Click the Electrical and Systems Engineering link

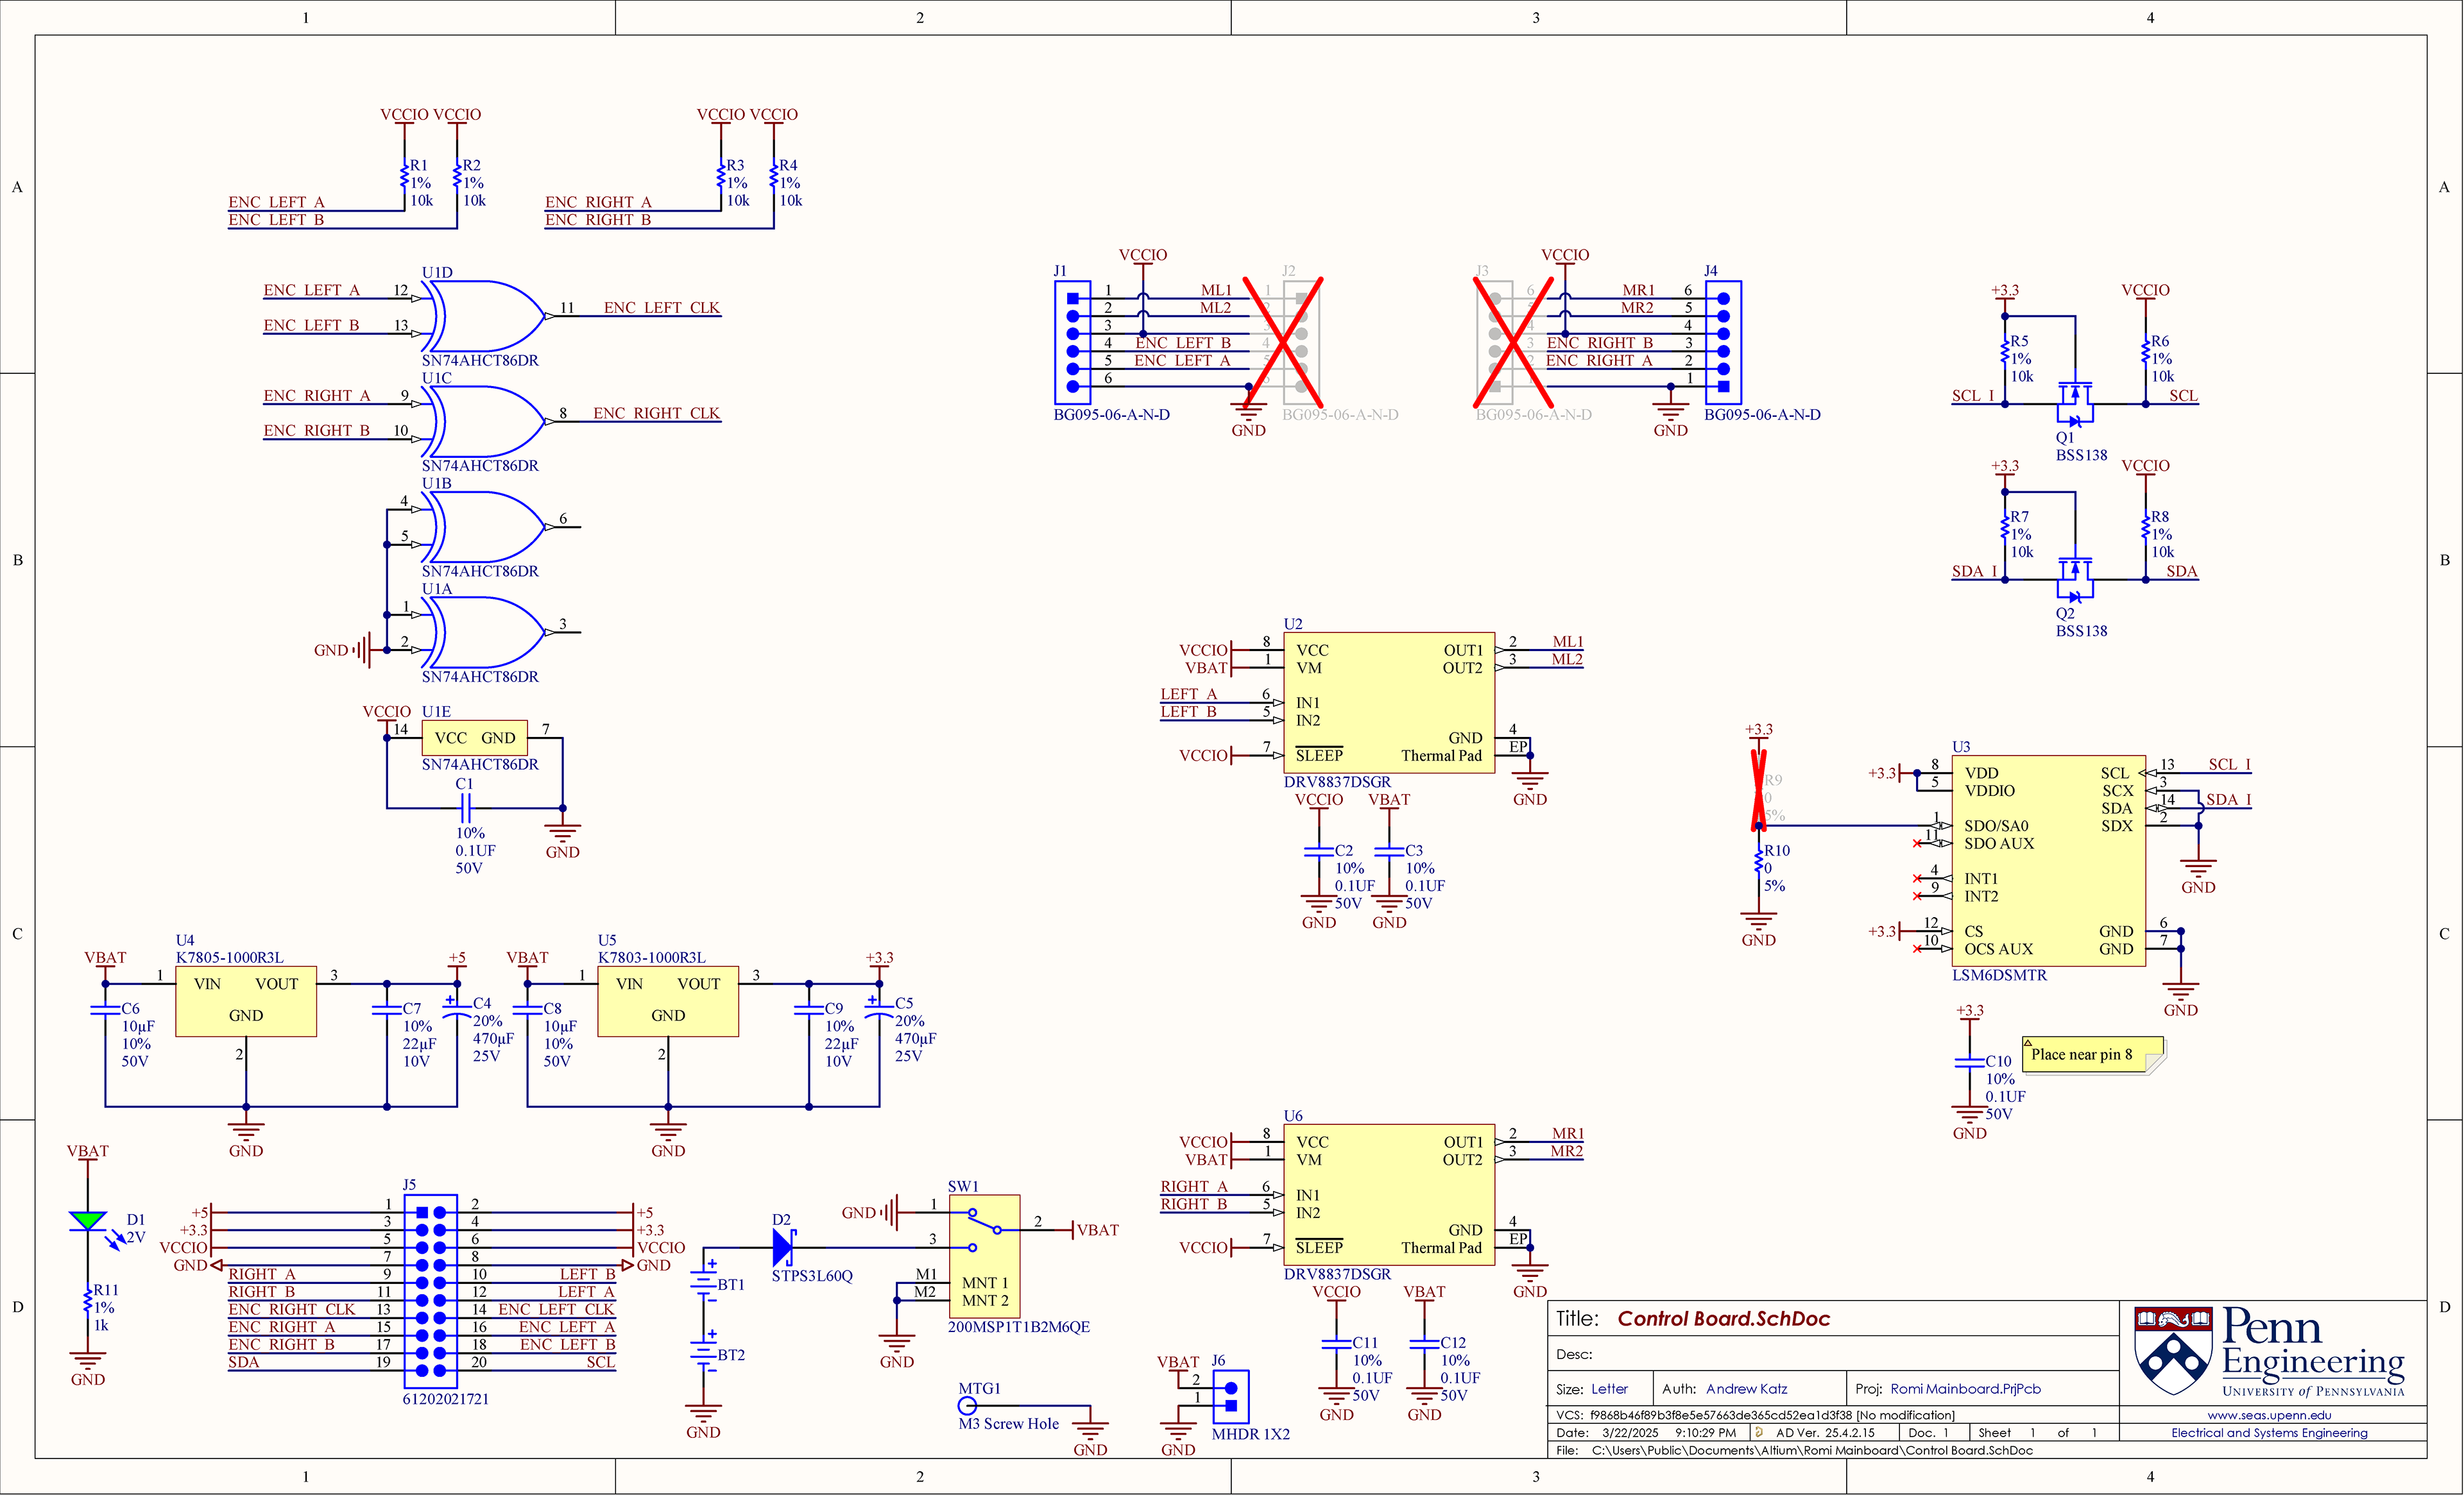click(2269, 1433)
